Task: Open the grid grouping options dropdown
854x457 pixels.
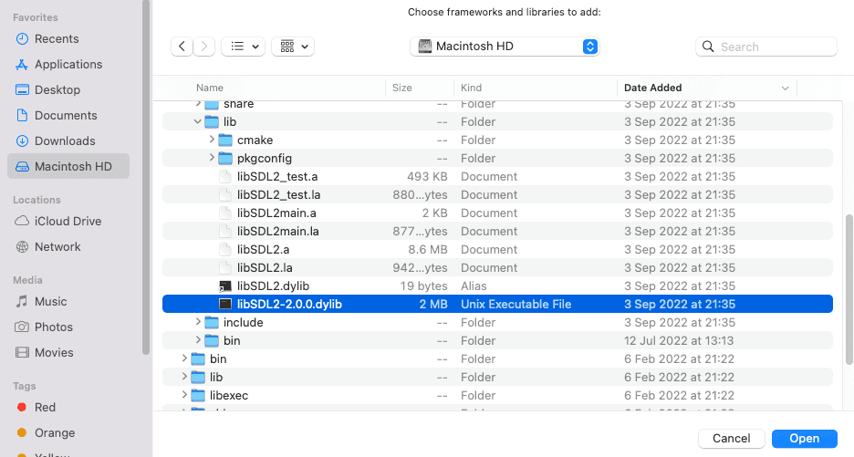Action: 293,47
